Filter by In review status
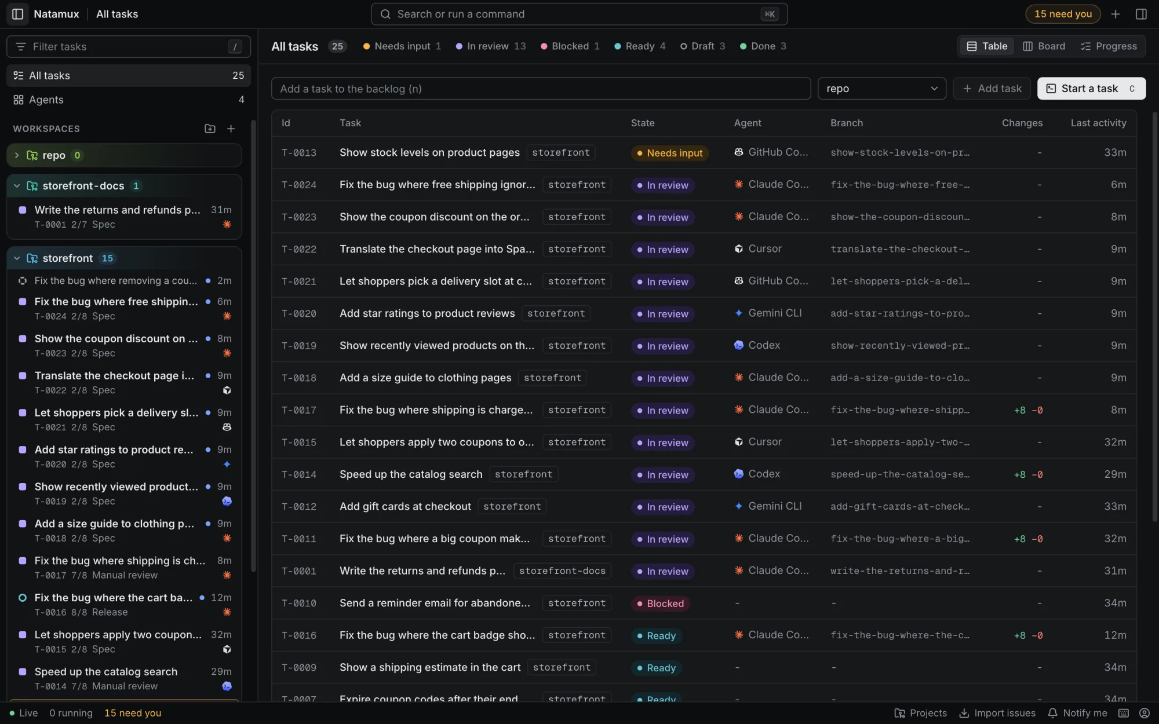The height and width of the screenshot is (724, 1159). tap(490, 46)
